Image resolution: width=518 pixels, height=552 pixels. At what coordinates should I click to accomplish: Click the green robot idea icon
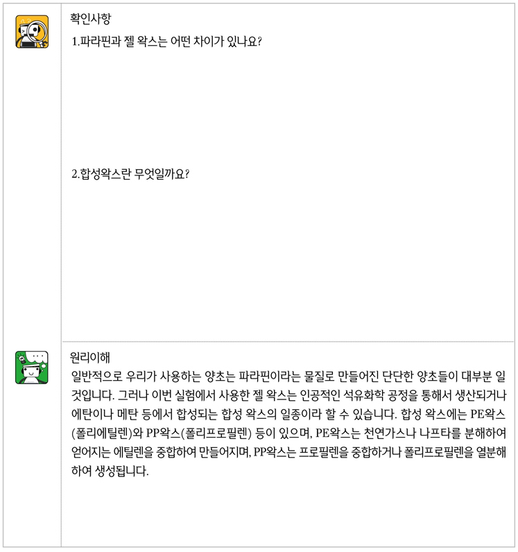coord(32,368)
